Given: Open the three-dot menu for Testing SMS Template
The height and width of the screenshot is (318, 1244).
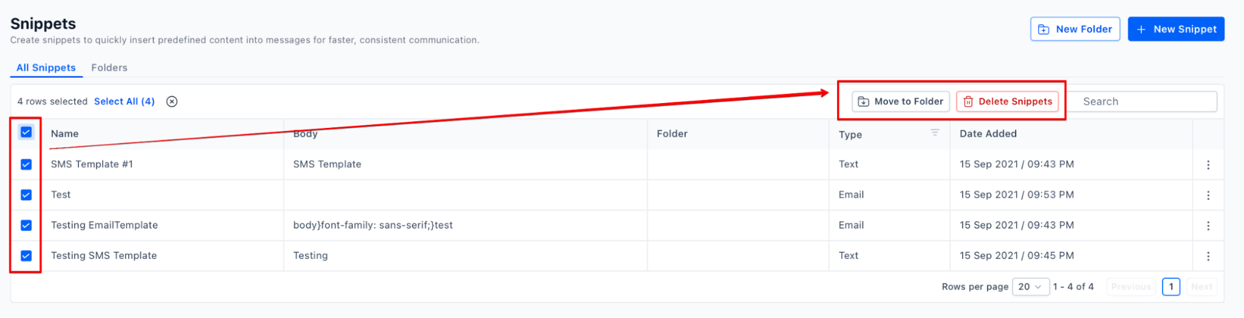Looking at the screenshot, I should (x=1208, y=256).
